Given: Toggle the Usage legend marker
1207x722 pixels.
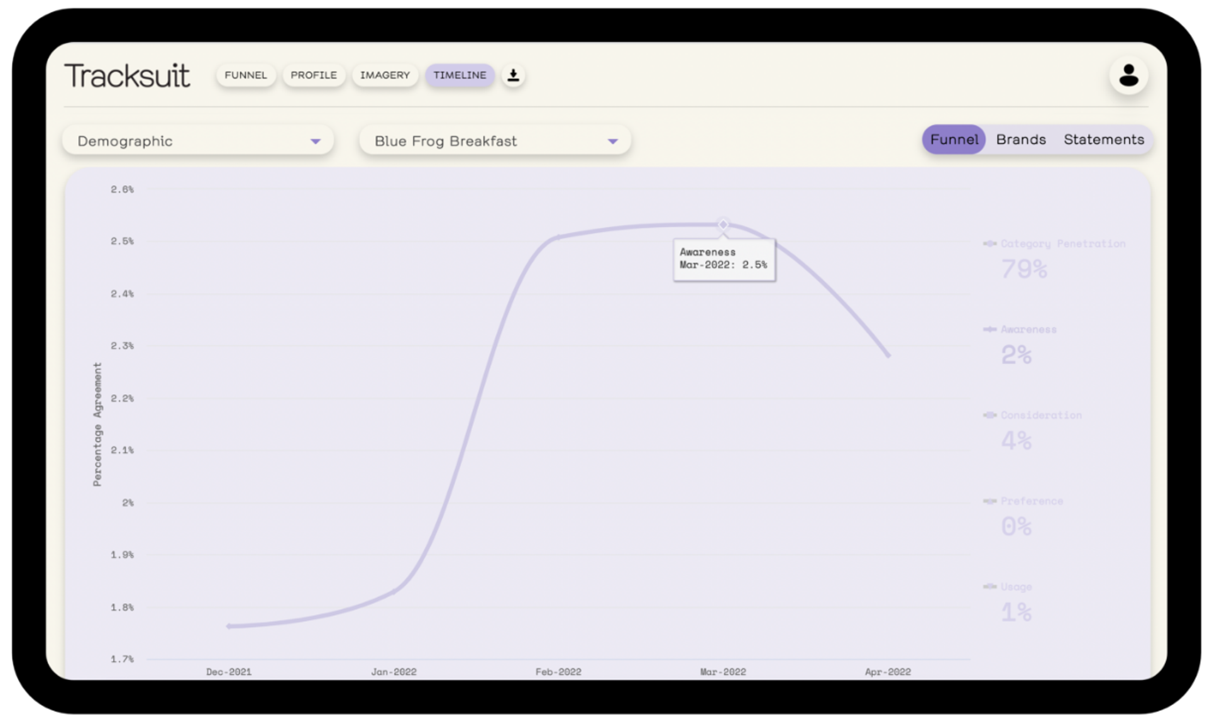Looking at the screenshot, I should tap(989, 586).
